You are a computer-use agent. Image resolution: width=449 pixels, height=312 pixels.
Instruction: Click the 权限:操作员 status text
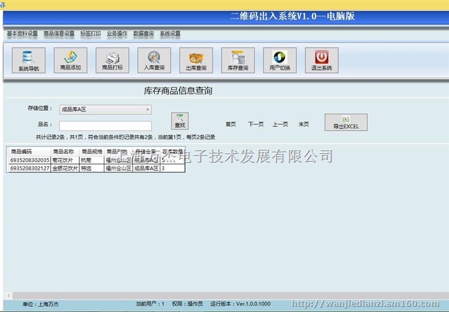point(187,304)
